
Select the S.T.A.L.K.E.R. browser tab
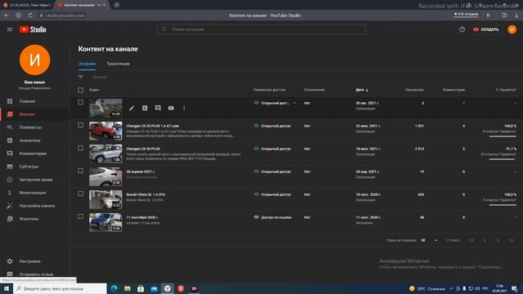[27, 5]
